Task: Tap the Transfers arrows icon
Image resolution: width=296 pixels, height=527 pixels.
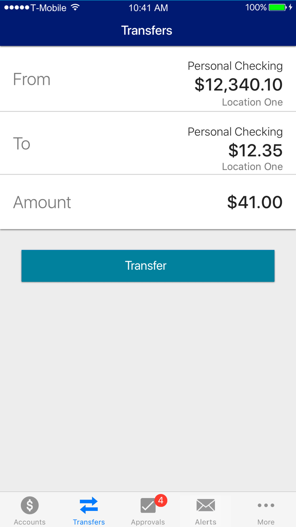Action: coord(89,505)
